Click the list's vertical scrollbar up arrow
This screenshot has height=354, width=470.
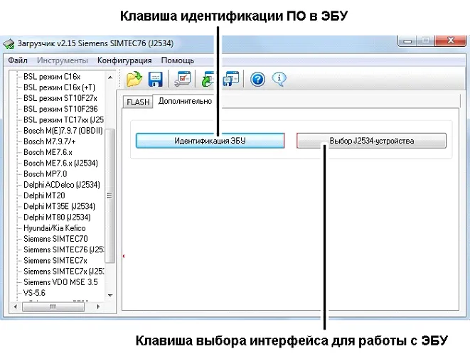110,77
